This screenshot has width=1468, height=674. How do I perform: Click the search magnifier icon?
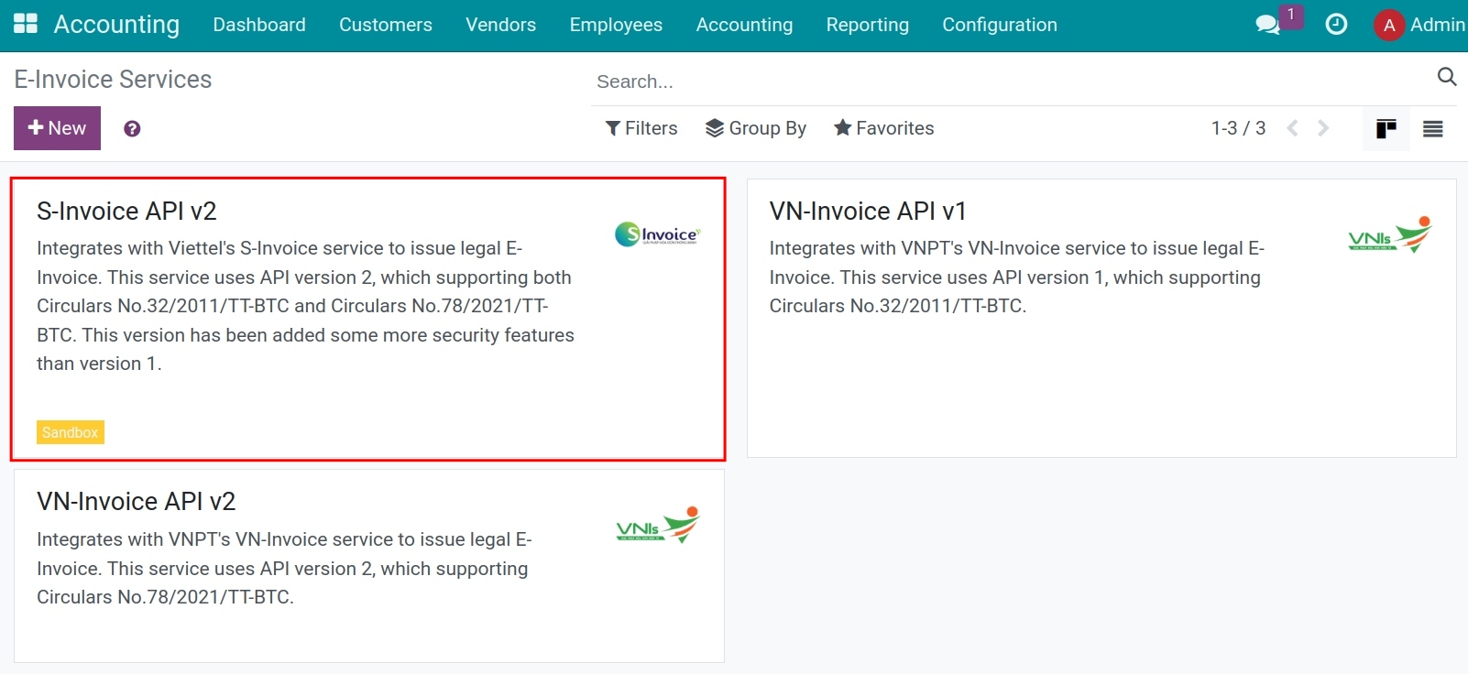coord(1447,77)
